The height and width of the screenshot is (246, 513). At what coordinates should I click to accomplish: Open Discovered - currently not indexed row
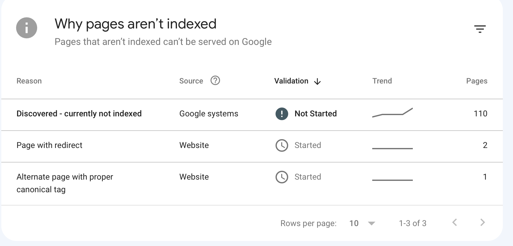[79, 114]
